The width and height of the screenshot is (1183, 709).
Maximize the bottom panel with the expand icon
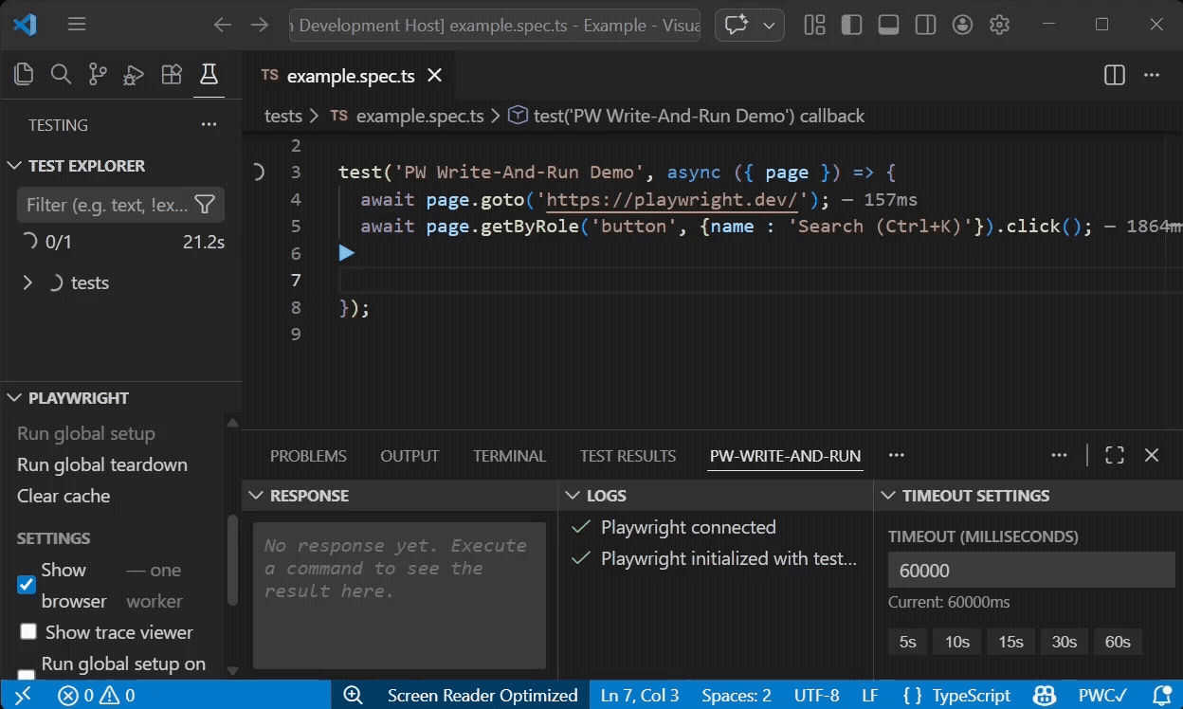click(x=1114, y=455)
